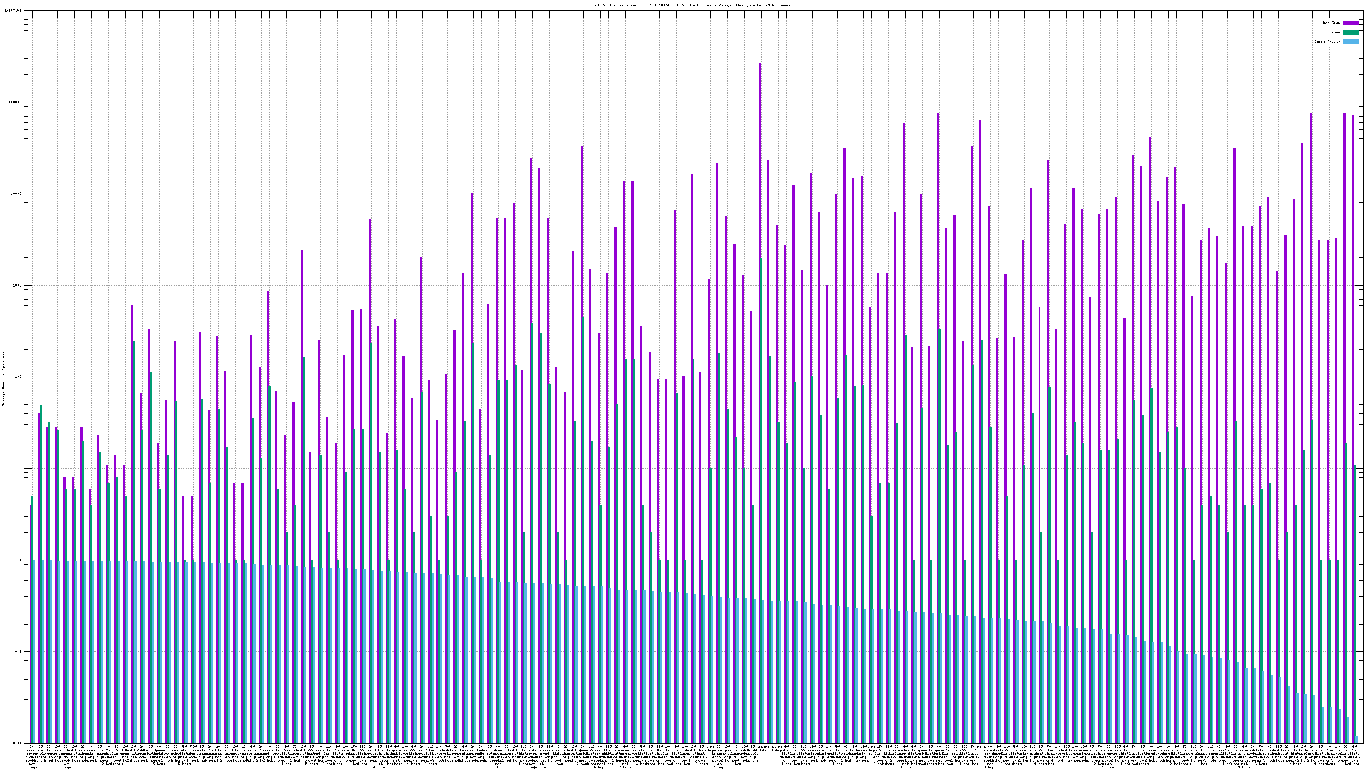Click the 0.1 y-axis tick label

click(18, 652)
